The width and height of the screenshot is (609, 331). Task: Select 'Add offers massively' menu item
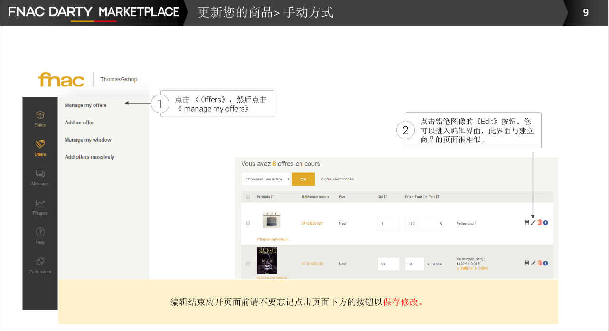(x=90, y=157)
